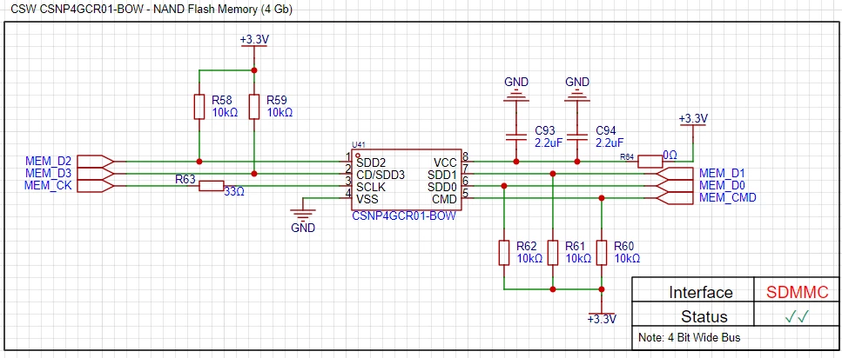
Task: Click the U41 designator text
Action: (359, 145)
